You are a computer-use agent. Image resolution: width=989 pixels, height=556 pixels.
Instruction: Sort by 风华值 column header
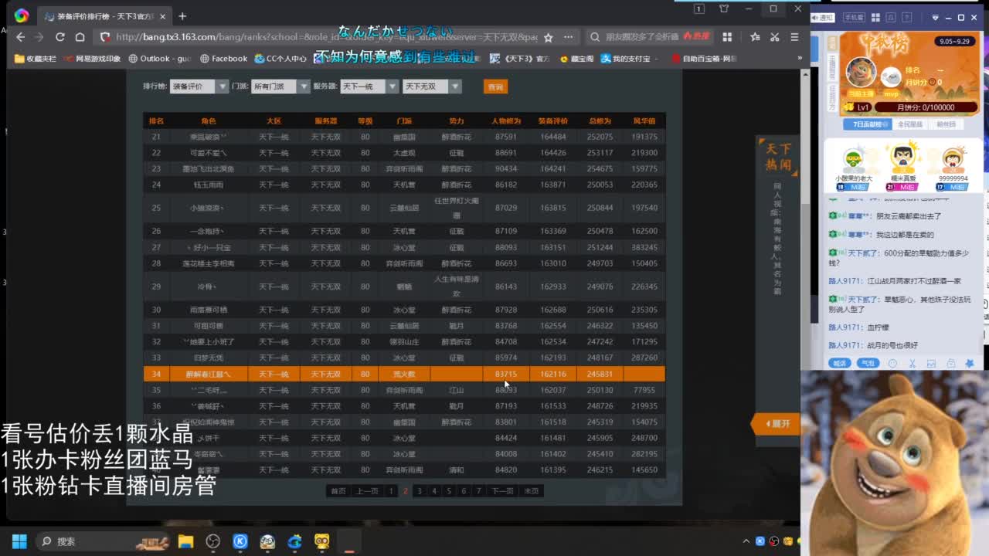pos(644,120)
